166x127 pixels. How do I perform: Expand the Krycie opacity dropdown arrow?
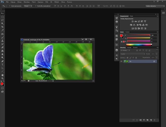click(x=156, y=54)
